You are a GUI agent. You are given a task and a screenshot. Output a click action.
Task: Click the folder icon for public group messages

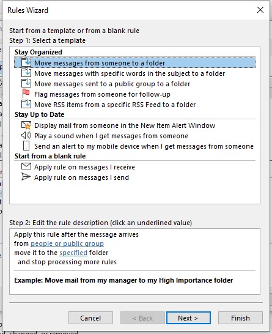tap(26, 83)
